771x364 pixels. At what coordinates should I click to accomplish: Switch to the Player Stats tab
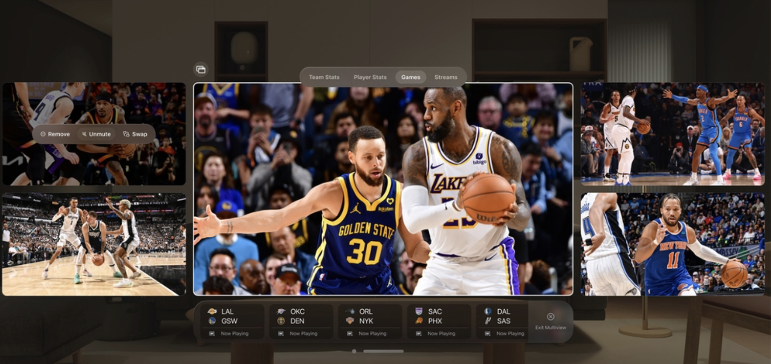[x=370, y=77]
